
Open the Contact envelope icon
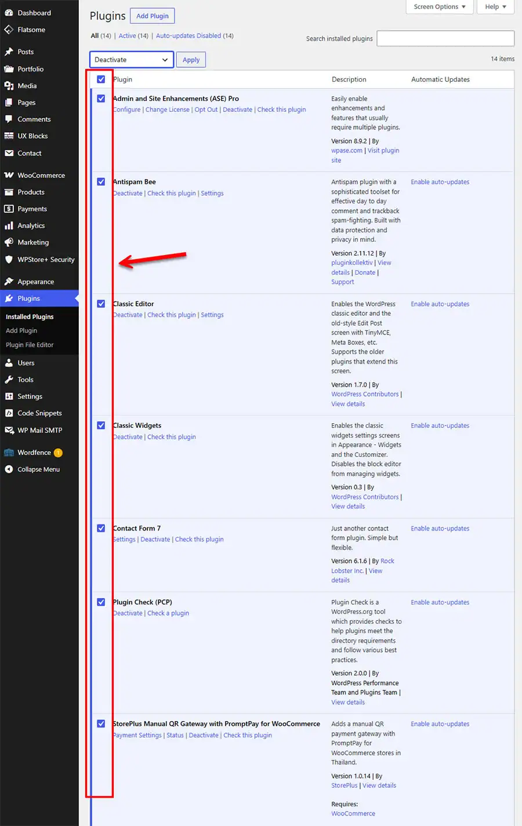[x=9, y=154]
